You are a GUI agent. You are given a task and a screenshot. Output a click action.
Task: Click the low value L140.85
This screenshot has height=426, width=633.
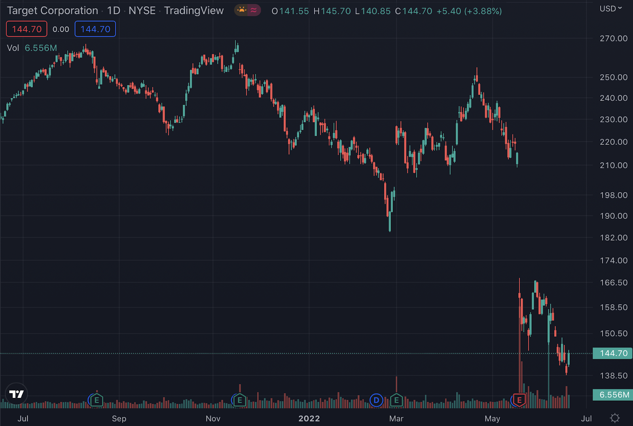coord(373,11)
